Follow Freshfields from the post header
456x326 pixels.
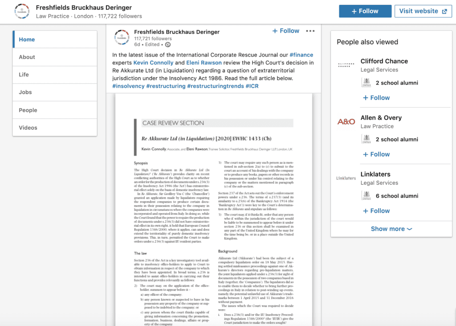point(285,31)
